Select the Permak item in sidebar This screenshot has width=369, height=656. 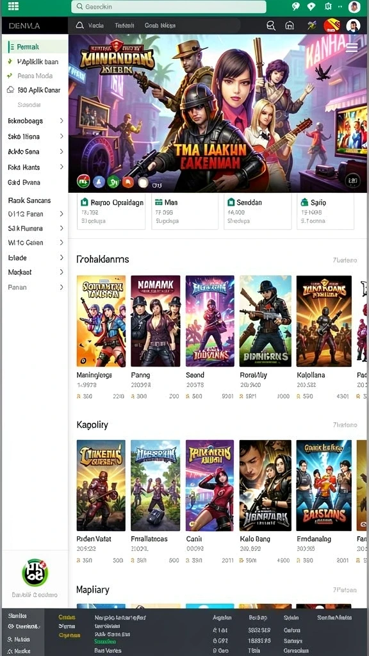click(x=36, y=47)
